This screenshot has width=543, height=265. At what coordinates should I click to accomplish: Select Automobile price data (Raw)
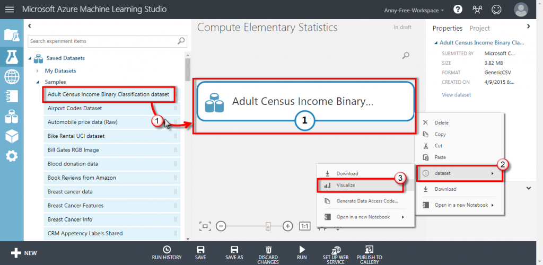[x=112, y=122]
